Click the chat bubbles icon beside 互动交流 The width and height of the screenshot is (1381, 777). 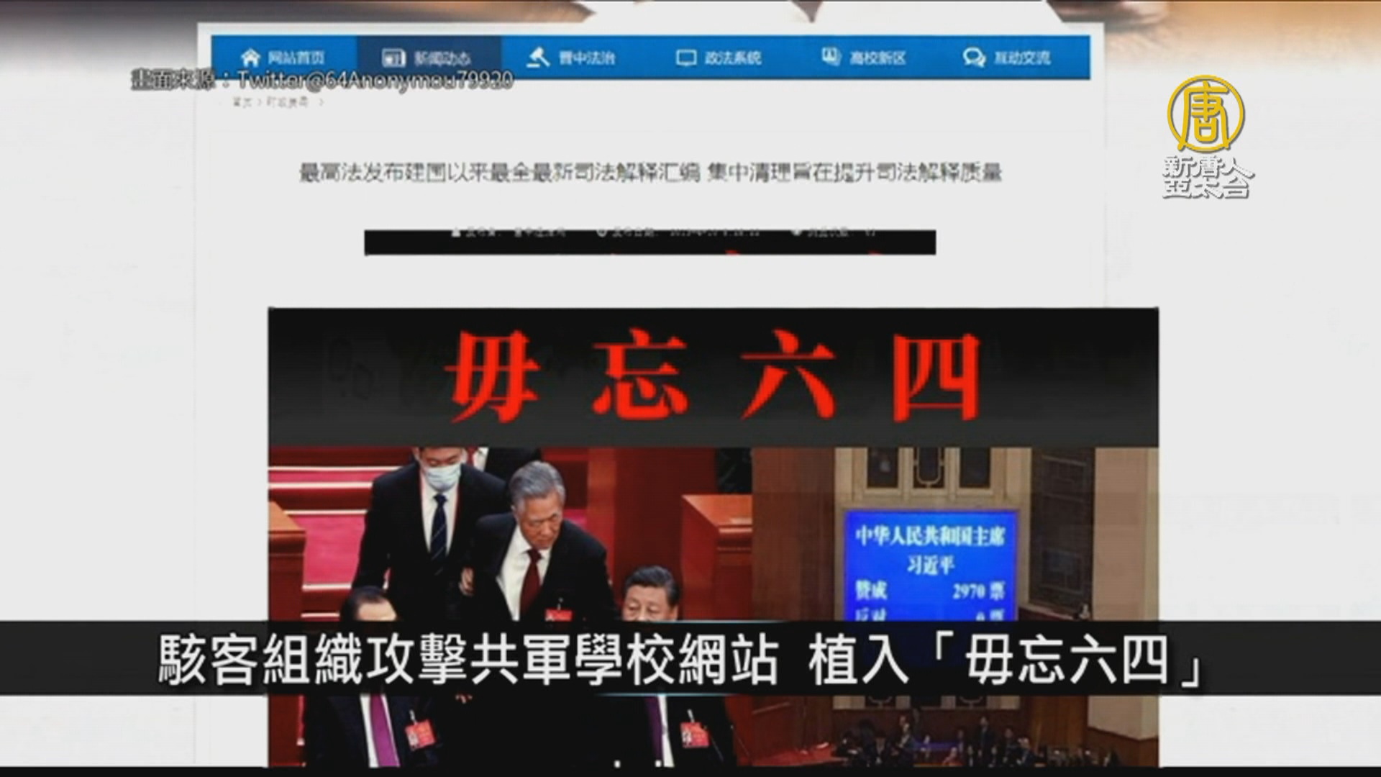(973, 58)
